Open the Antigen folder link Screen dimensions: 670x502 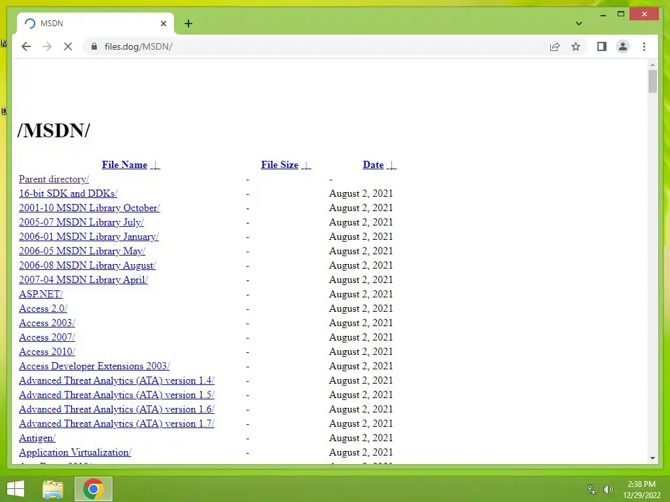37,438
